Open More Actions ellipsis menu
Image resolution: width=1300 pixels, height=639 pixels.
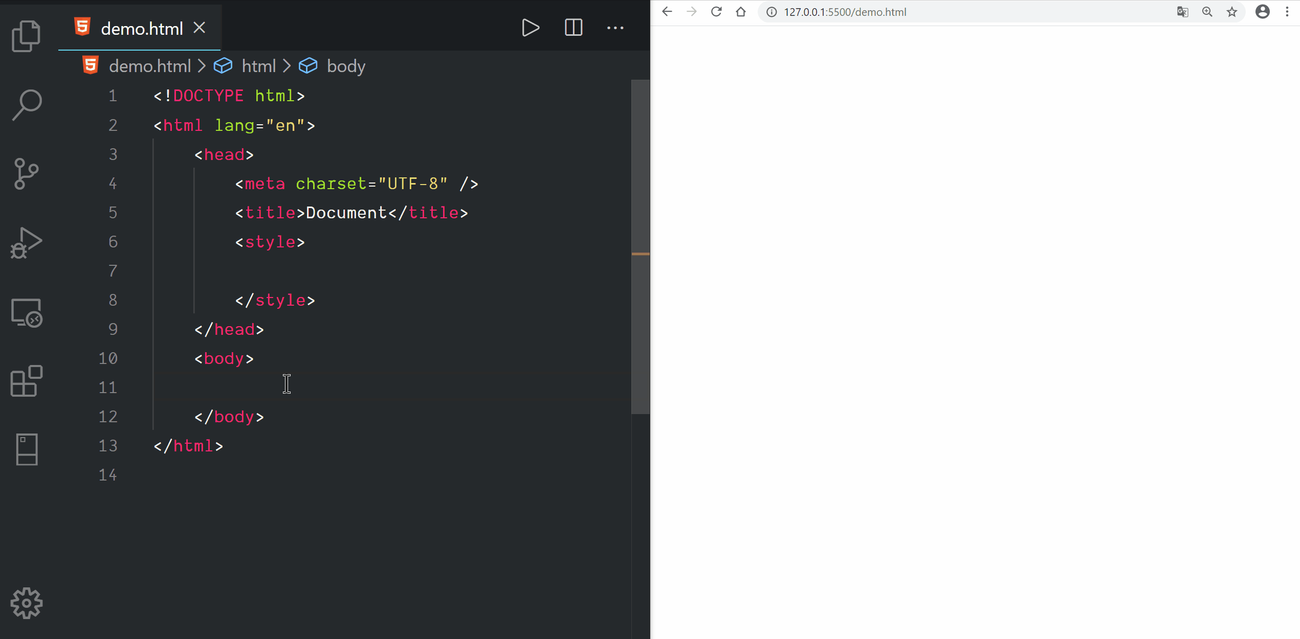click(615, 28)
